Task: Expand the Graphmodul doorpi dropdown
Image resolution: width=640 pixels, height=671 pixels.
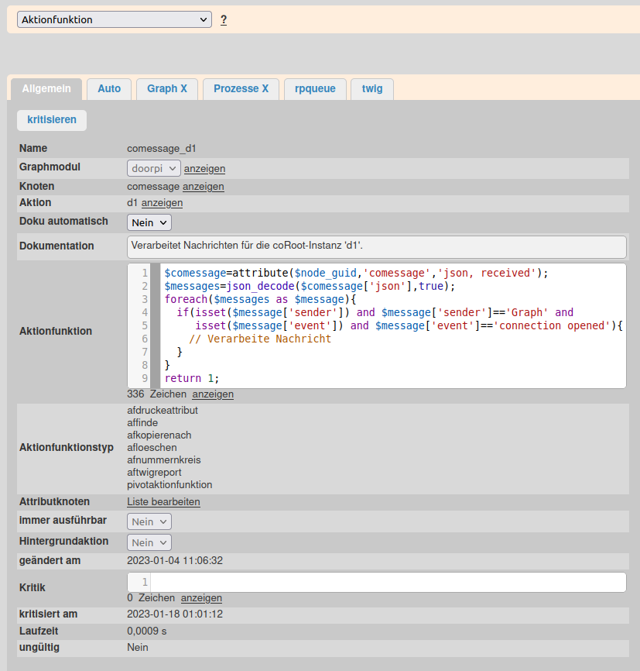Action: (x=153, y=168)
